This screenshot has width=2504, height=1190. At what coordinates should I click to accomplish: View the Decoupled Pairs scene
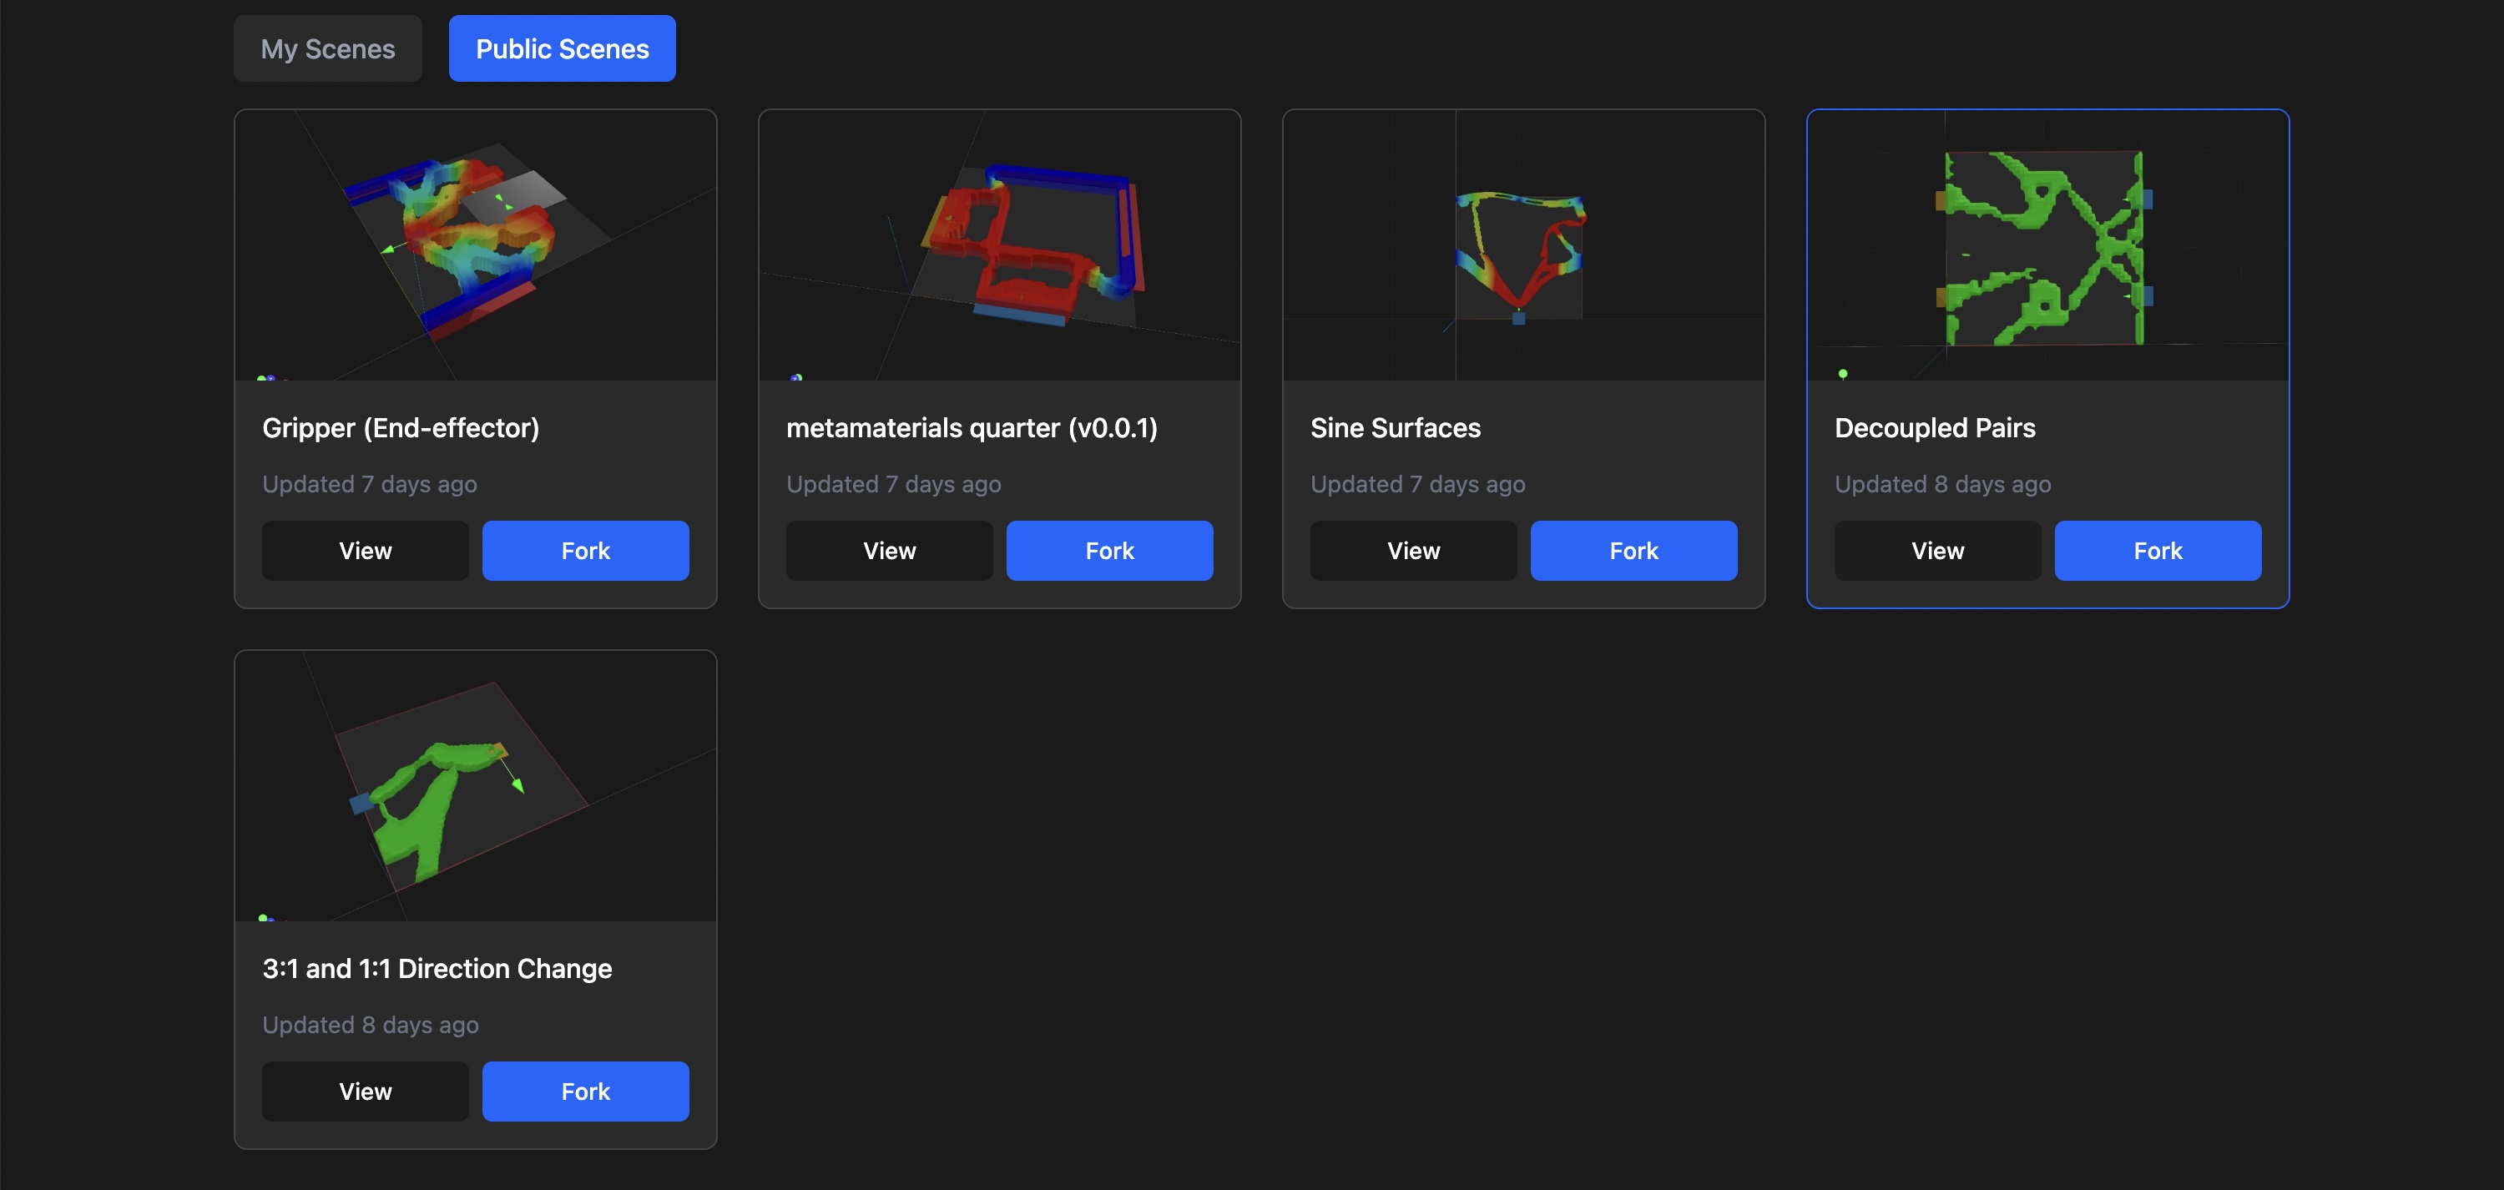1936,550
